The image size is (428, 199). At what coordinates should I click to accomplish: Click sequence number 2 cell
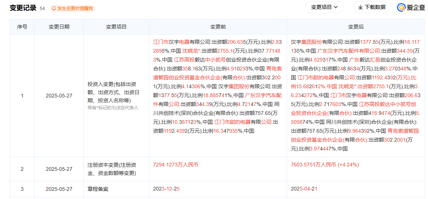[x=22, y=169]
